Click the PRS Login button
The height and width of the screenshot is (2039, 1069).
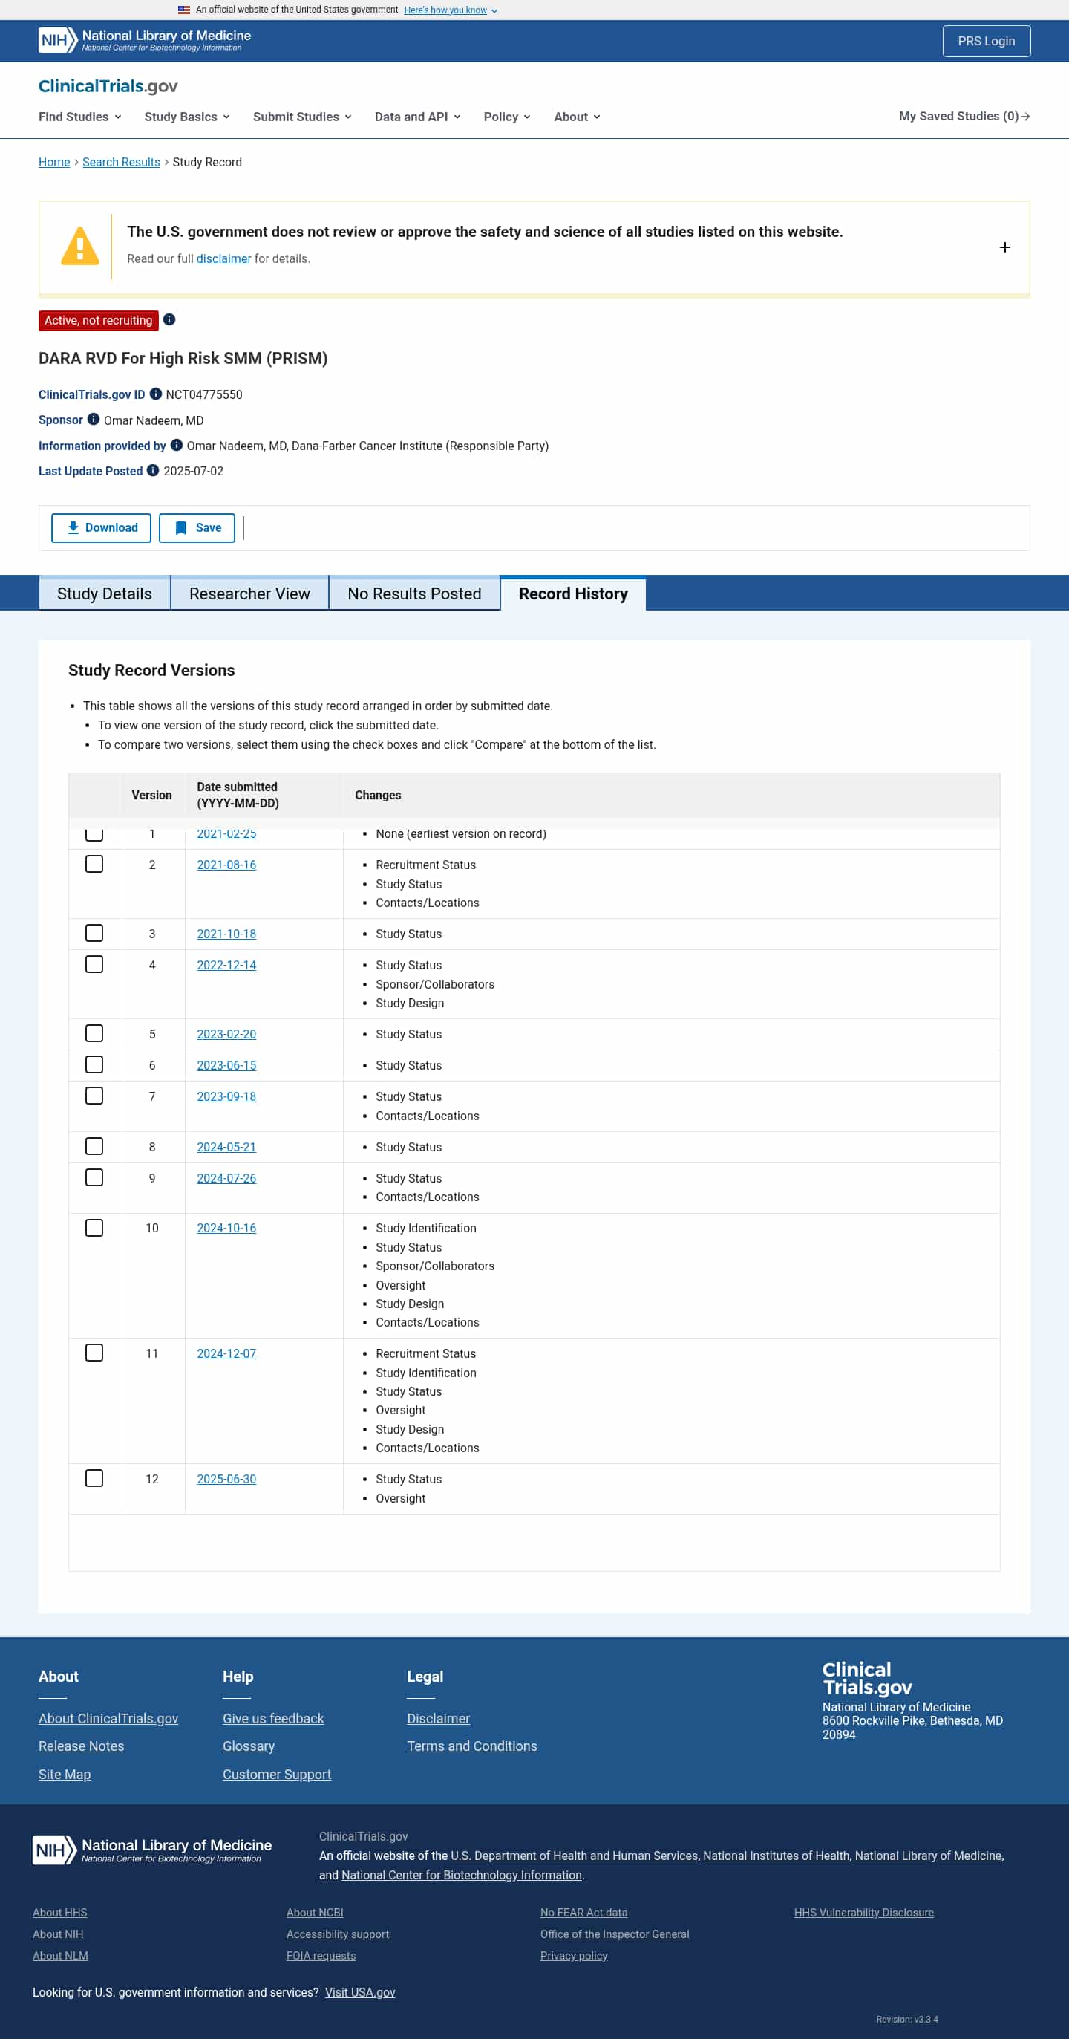986,41
